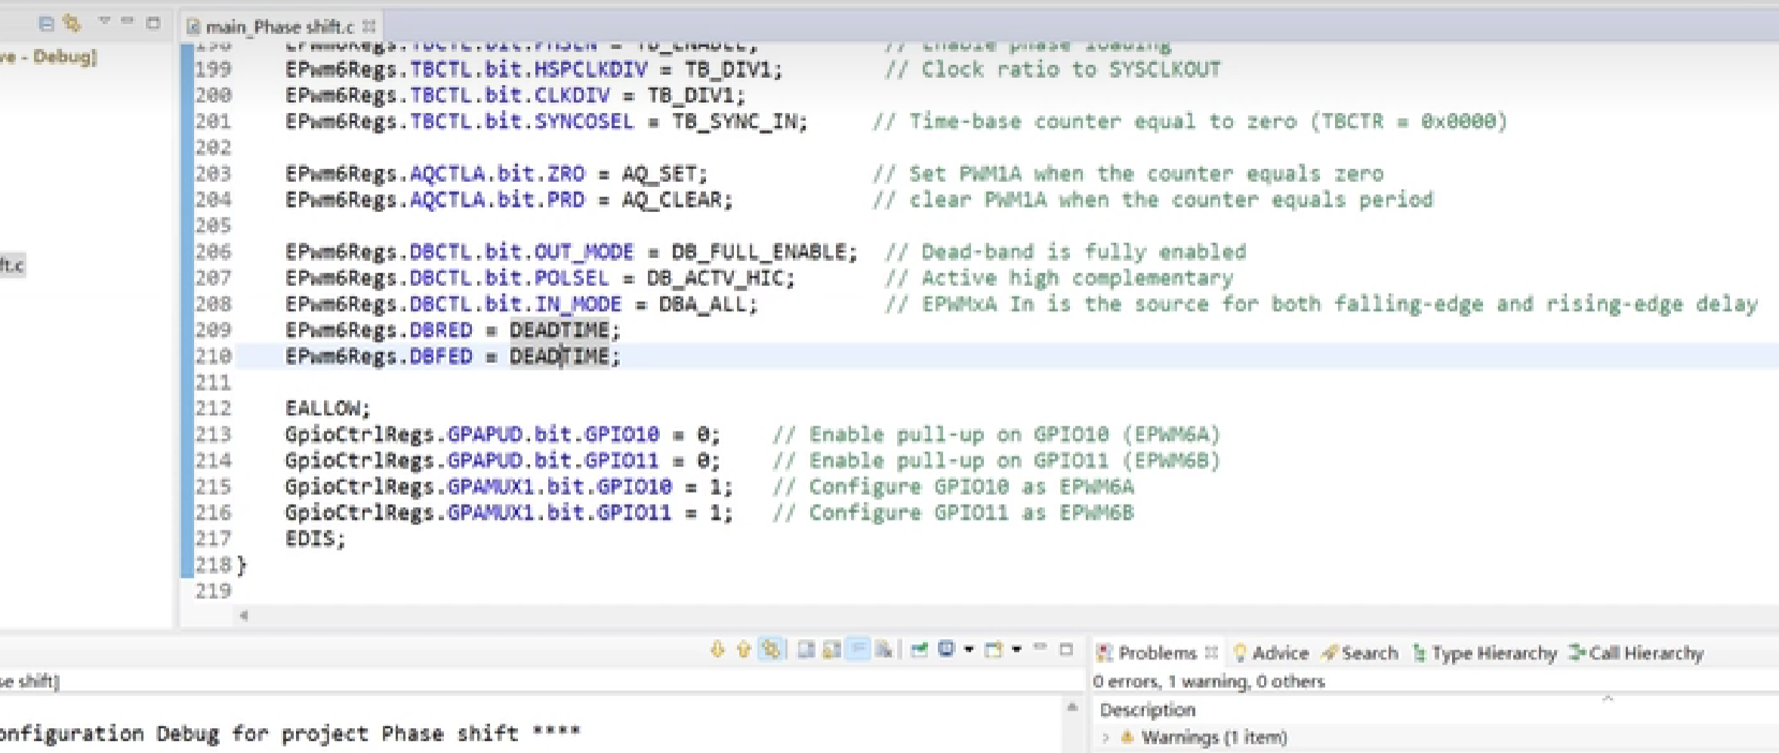
Task: Click OUT_MODE = DB_FULL_ENABLE line
Action: (x=572, y=252)
